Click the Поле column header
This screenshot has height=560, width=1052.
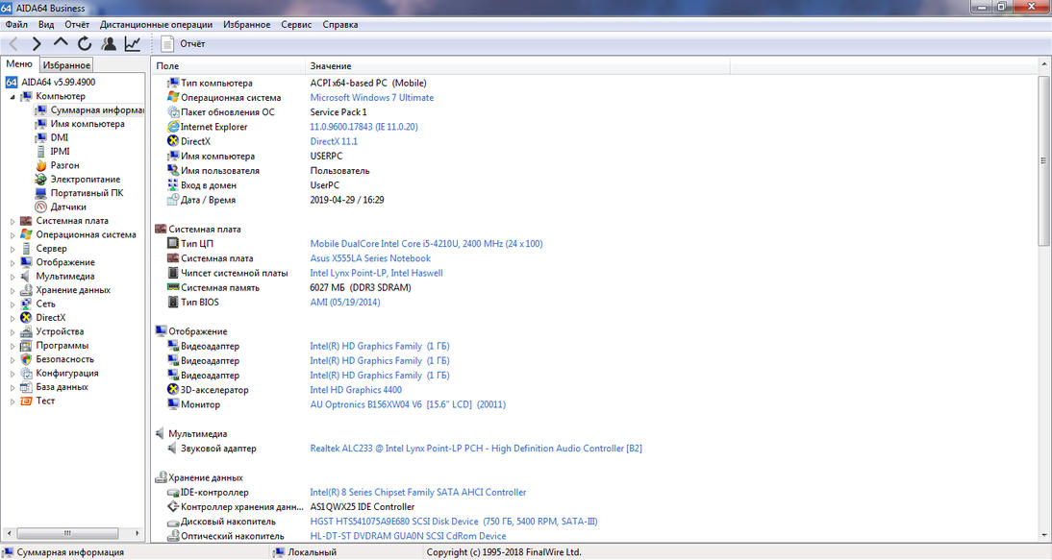(228, 65)
